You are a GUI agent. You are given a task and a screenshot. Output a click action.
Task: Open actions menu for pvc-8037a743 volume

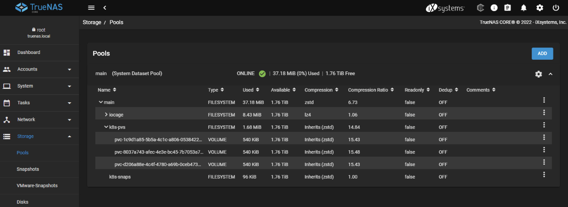544,150
